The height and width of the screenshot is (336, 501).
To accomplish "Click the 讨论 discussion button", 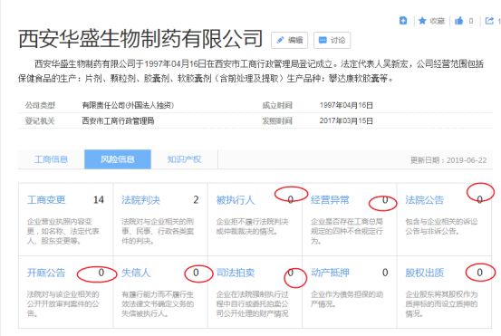I will 332,40.
